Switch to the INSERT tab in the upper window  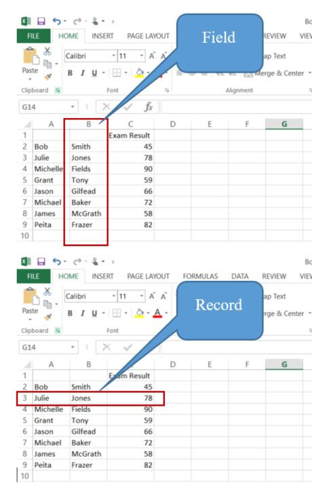(x=102, y=36)
